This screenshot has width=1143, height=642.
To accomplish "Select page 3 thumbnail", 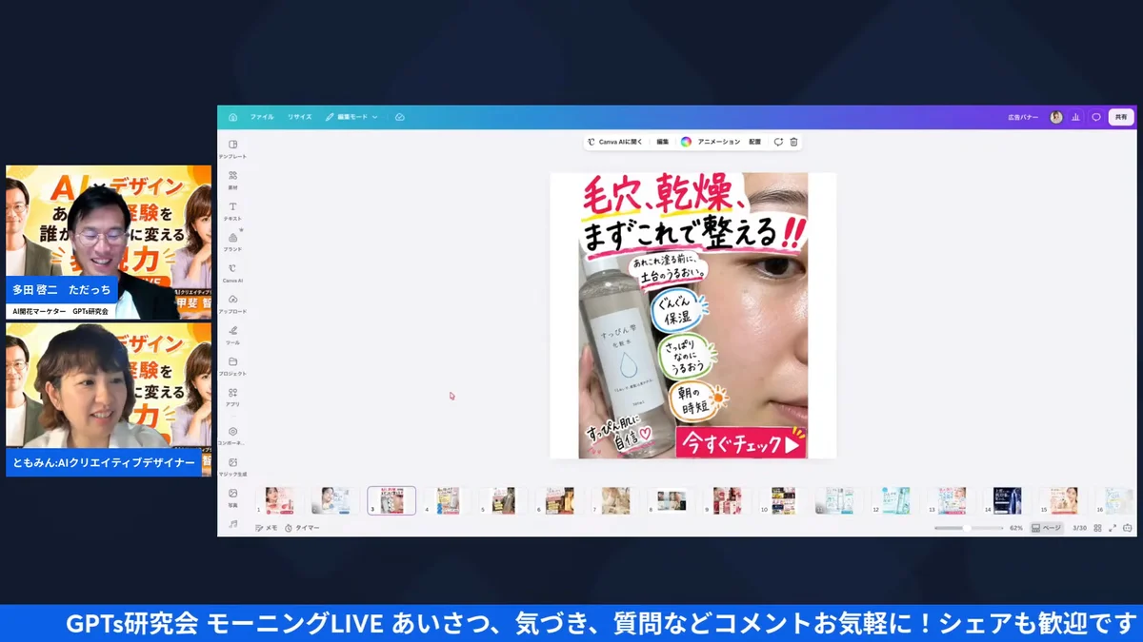I will point(391,500).
